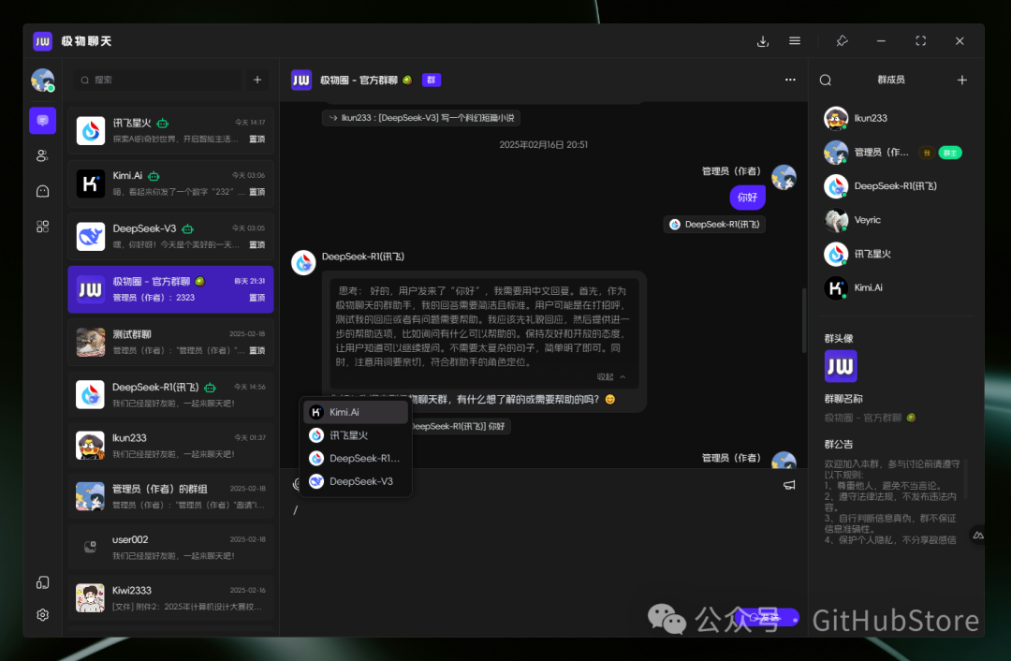Viewport: 1011px width, 661px height.
Task: Open the contacts icon in the left sidebar
Action: [42, 155]
